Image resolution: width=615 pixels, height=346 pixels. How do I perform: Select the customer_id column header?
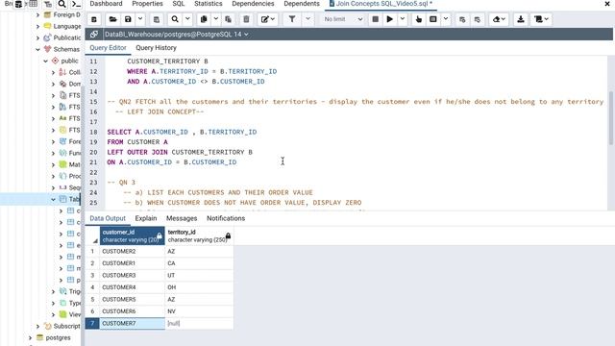(x=133, y=235)
